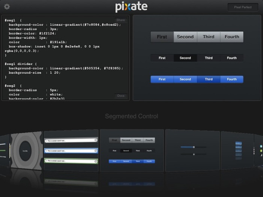Select Third in the dark segmented control

point(209,58)
